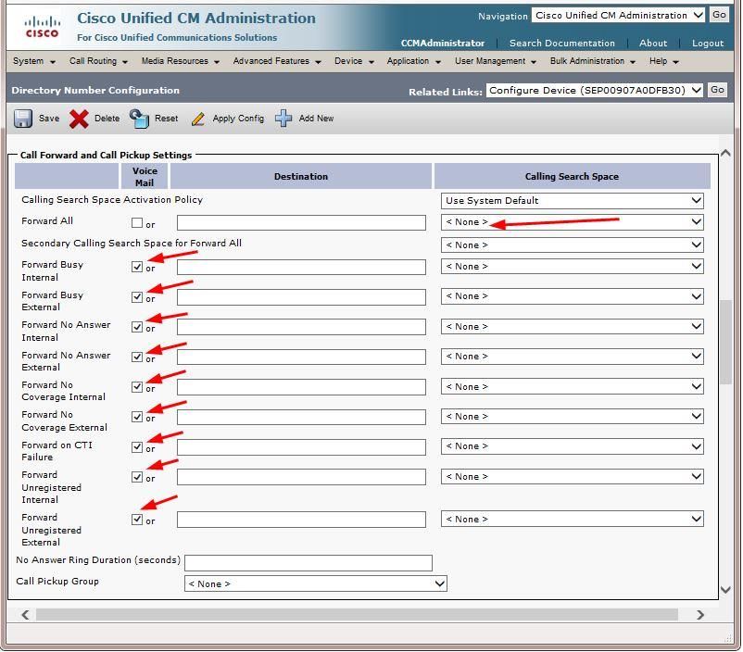Click the scroll up arrow
Screen dimensions: 743x652
point(725,153)
